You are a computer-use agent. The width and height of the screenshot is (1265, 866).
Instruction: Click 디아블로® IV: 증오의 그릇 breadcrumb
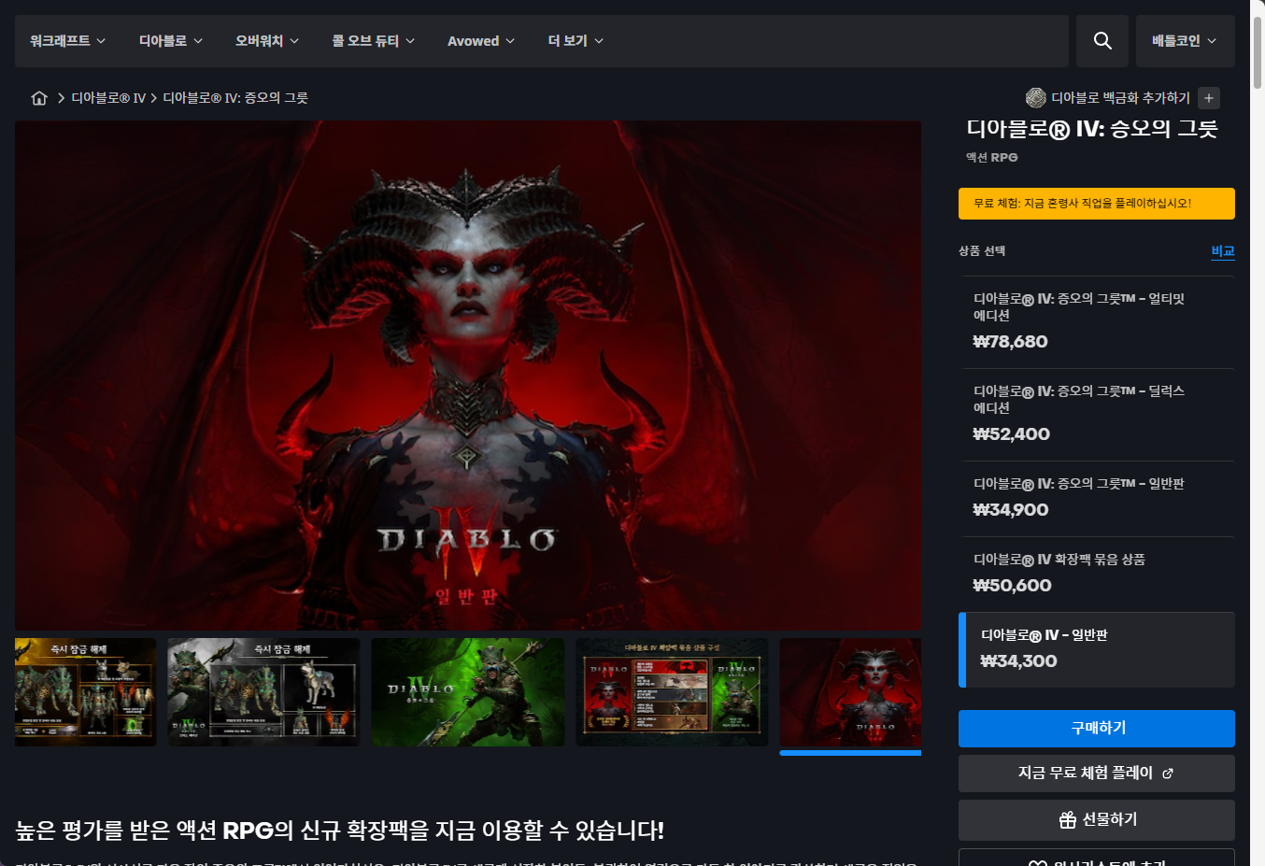pos(235,98)
